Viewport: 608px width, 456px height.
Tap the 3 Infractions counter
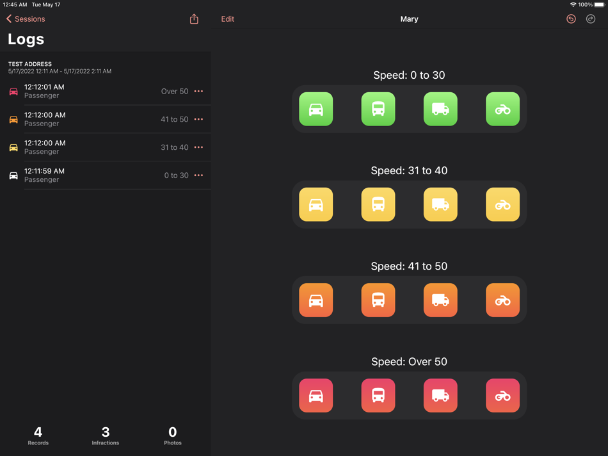[106, 436]
